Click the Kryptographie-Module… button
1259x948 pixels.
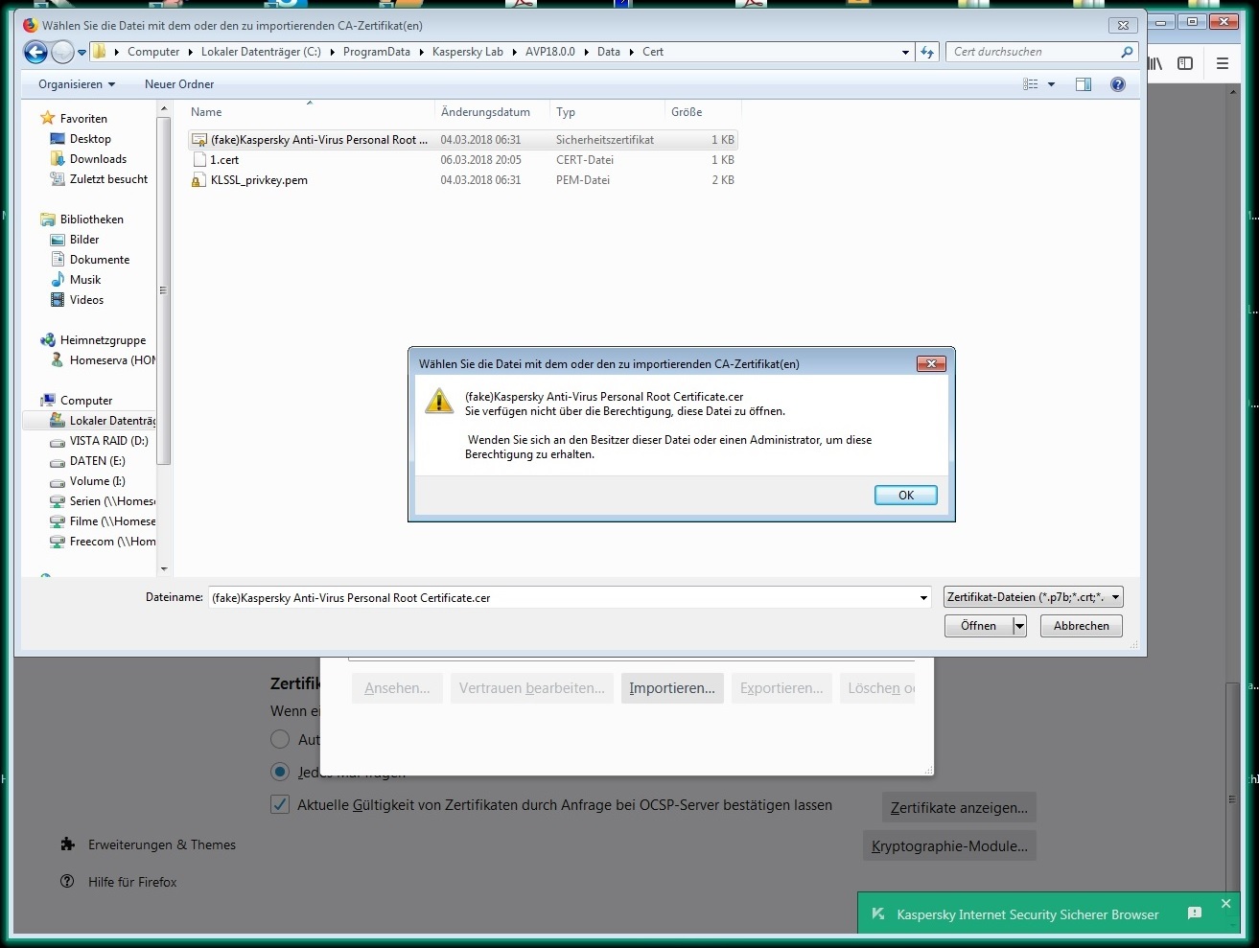949,846
